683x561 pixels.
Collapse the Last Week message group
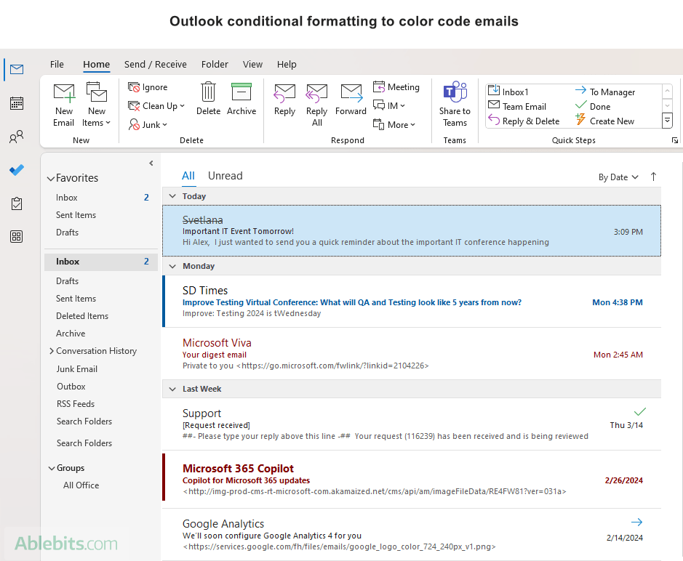pyautogui.click(x=172, y=389)
